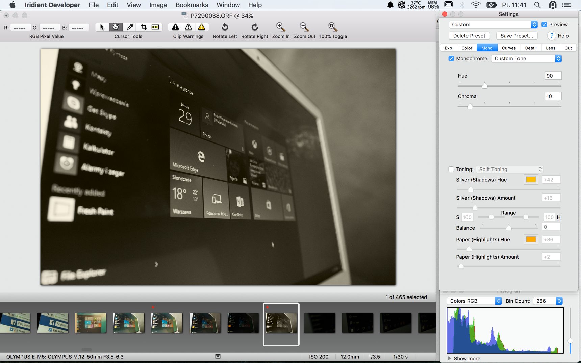The image size is (581, 363).
Task: Switch to the Exp tab
Action: click(x=448, y=48)
